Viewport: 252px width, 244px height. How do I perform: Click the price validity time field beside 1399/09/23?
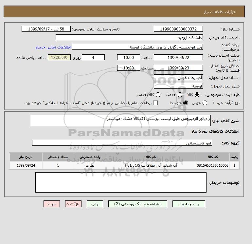click(129, 68)
